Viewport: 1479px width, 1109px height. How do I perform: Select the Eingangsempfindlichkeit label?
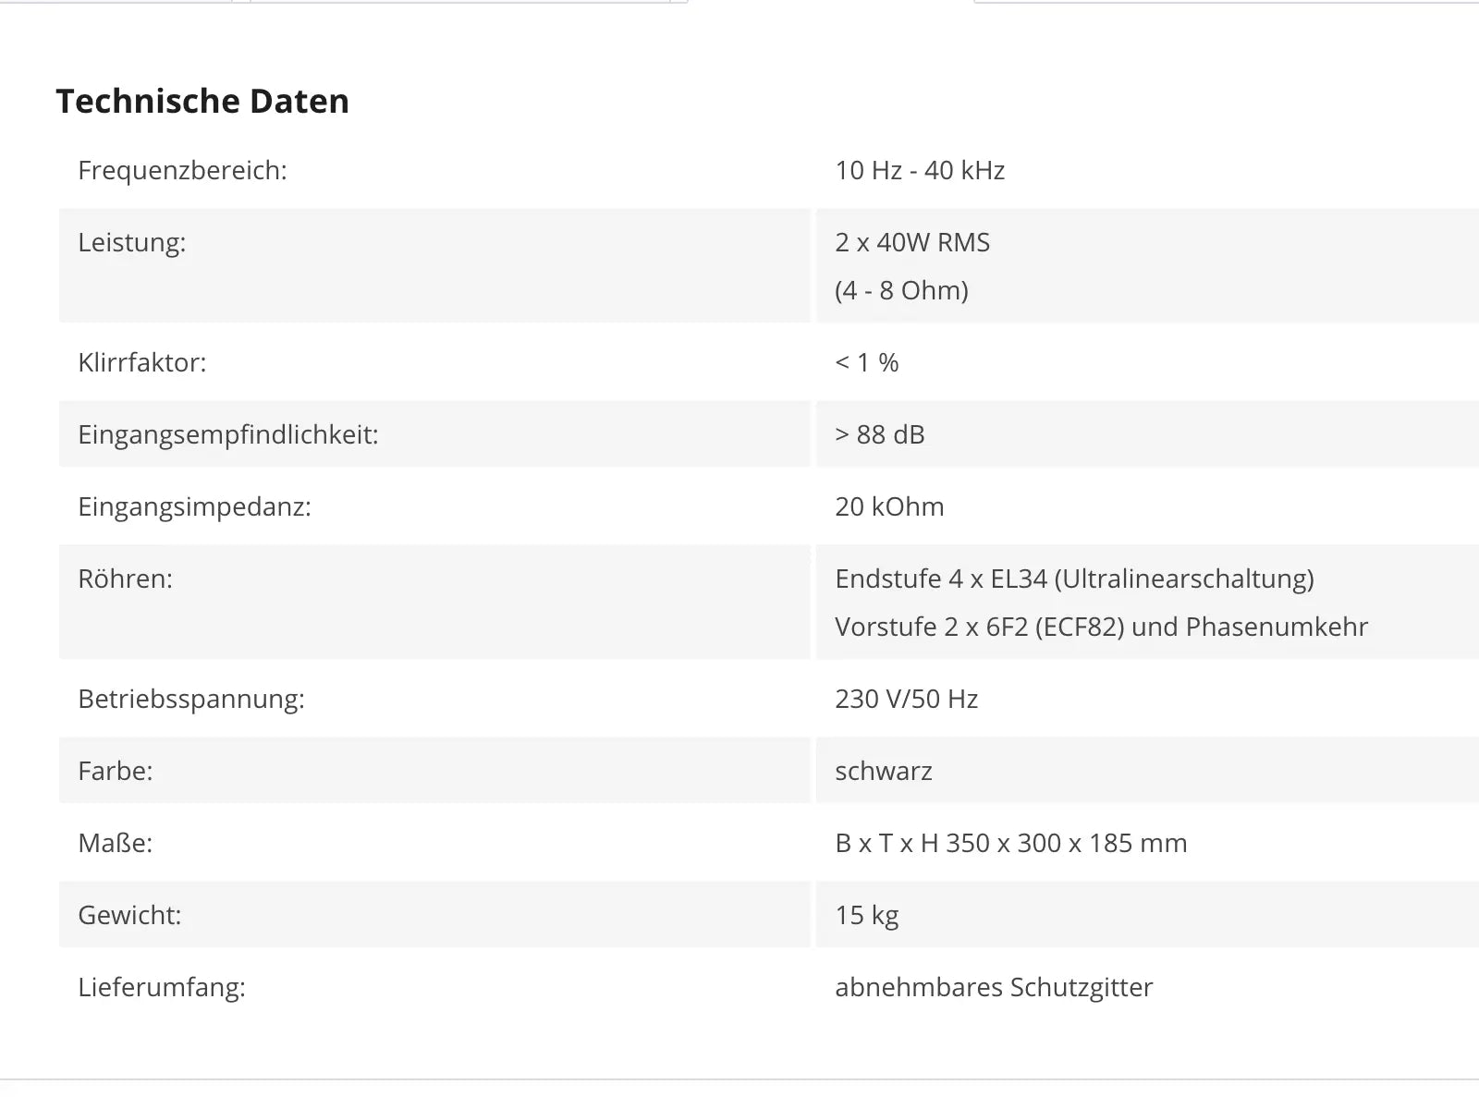[228, 435]
